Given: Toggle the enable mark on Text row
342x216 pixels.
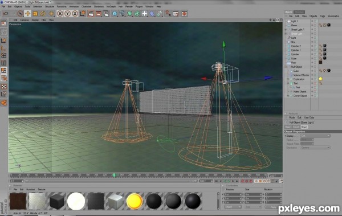Looking at the screenshot, I should tap(315, 83).
